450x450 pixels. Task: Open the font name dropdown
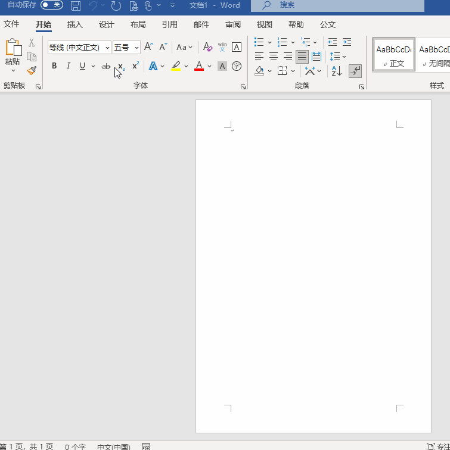(107, 48)
